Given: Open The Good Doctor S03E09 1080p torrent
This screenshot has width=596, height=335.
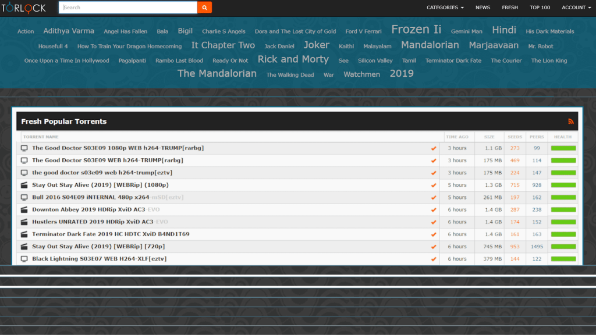Looking at the screenshot, I should coord(118,148).
